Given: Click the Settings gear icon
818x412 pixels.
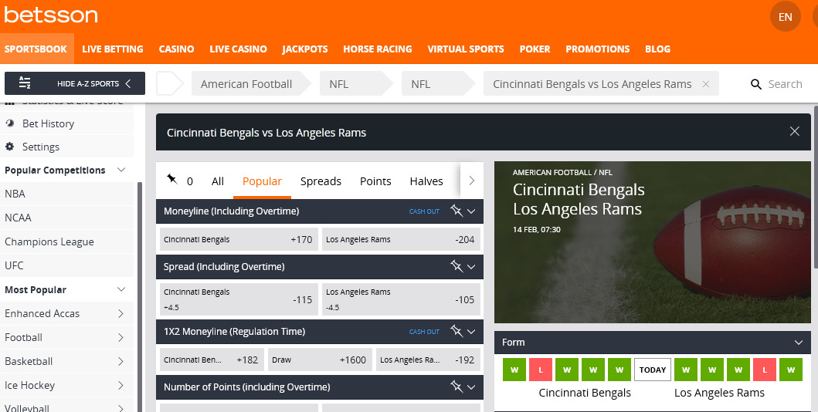Looking at the screenshot, I should 10,147.
